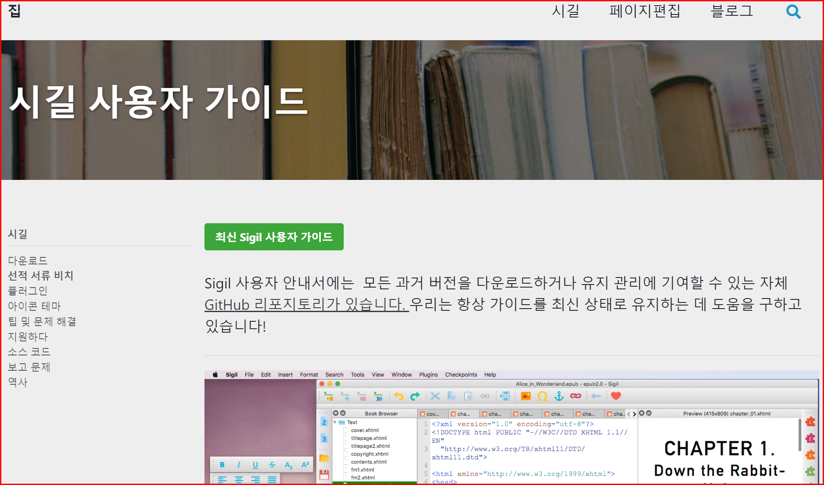Click the remove tag <x> icon
824x485 pixels.
click(x=485, y=396)
